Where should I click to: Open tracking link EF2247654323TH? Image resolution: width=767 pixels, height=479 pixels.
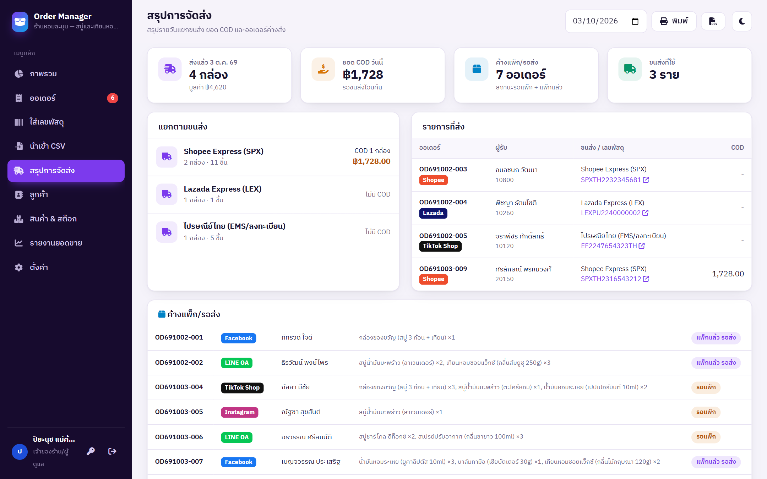tap(613, 246)
